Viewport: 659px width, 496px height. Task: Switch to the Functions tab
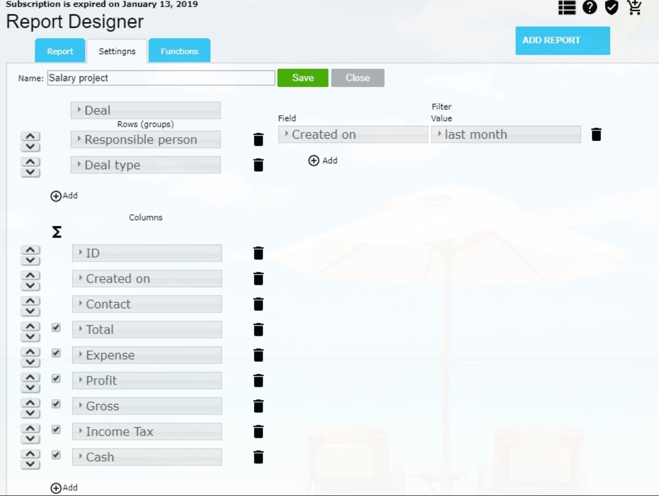[x=179, y=51]
